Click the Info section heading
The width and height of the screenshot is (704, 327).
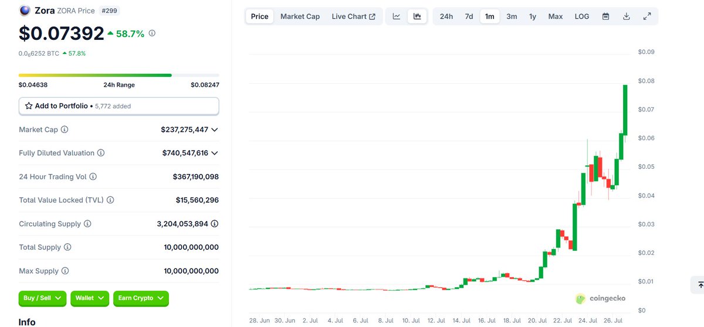(x=27, y=322)
